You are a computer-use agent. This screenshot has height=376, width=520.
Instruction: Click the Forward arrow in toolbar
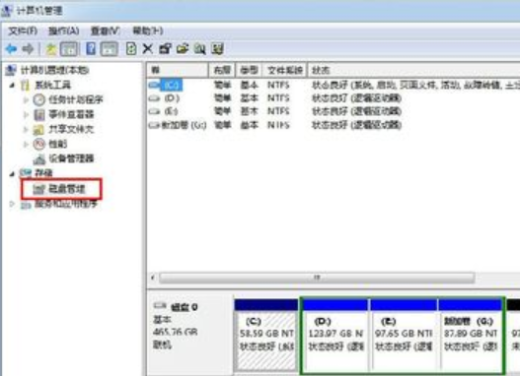[29, 49]
